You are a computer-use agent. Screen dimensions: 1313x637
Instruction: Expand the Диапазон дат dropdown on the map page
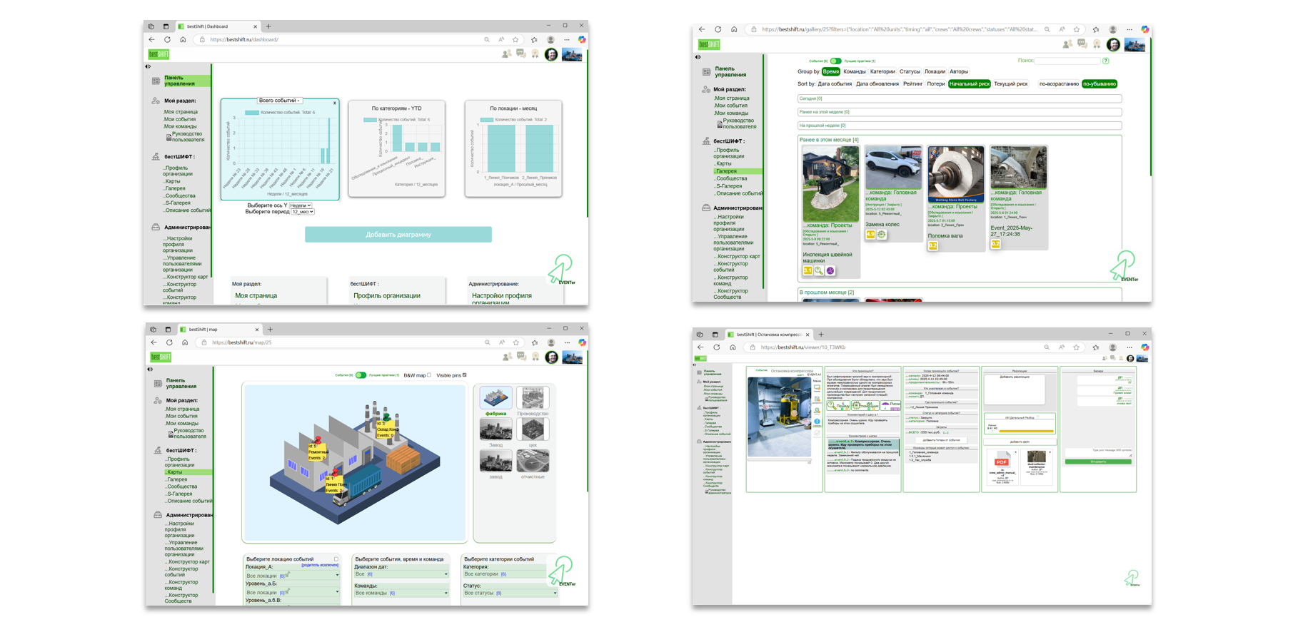(x=401, y=574)
